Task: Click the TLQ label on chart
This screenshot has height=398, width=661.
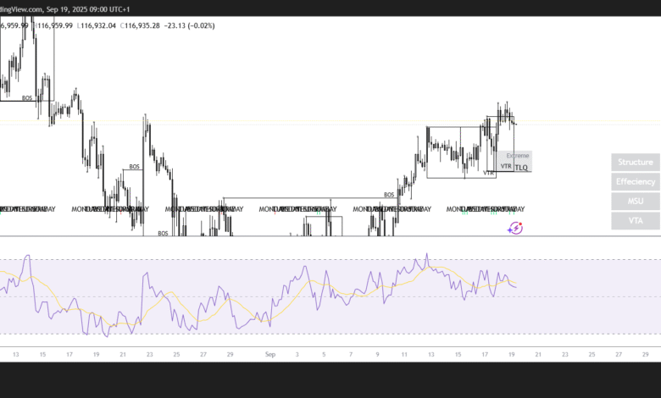Action: (521, 168)
